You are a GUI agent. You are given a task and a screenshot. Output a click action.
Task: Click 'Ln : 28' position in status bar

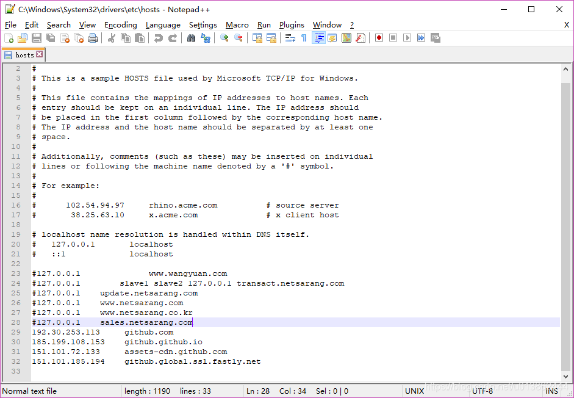(257, 391)
